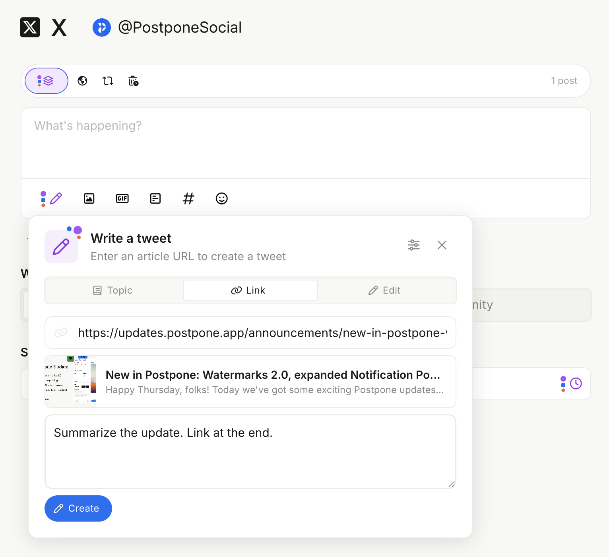Viewport: 609px width, 557px height.
Task: Click the large X platform name text
Action: coord(59,27)
